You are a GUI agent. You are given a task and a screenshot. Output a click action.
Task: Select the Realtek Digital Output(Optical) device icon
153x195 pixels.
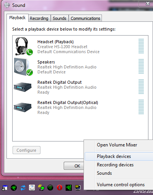[x=23, y=107]
